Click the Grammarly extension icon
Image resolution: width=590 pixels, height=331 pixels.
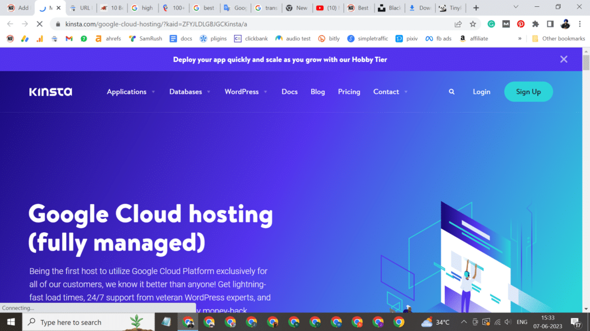[491, 24]
